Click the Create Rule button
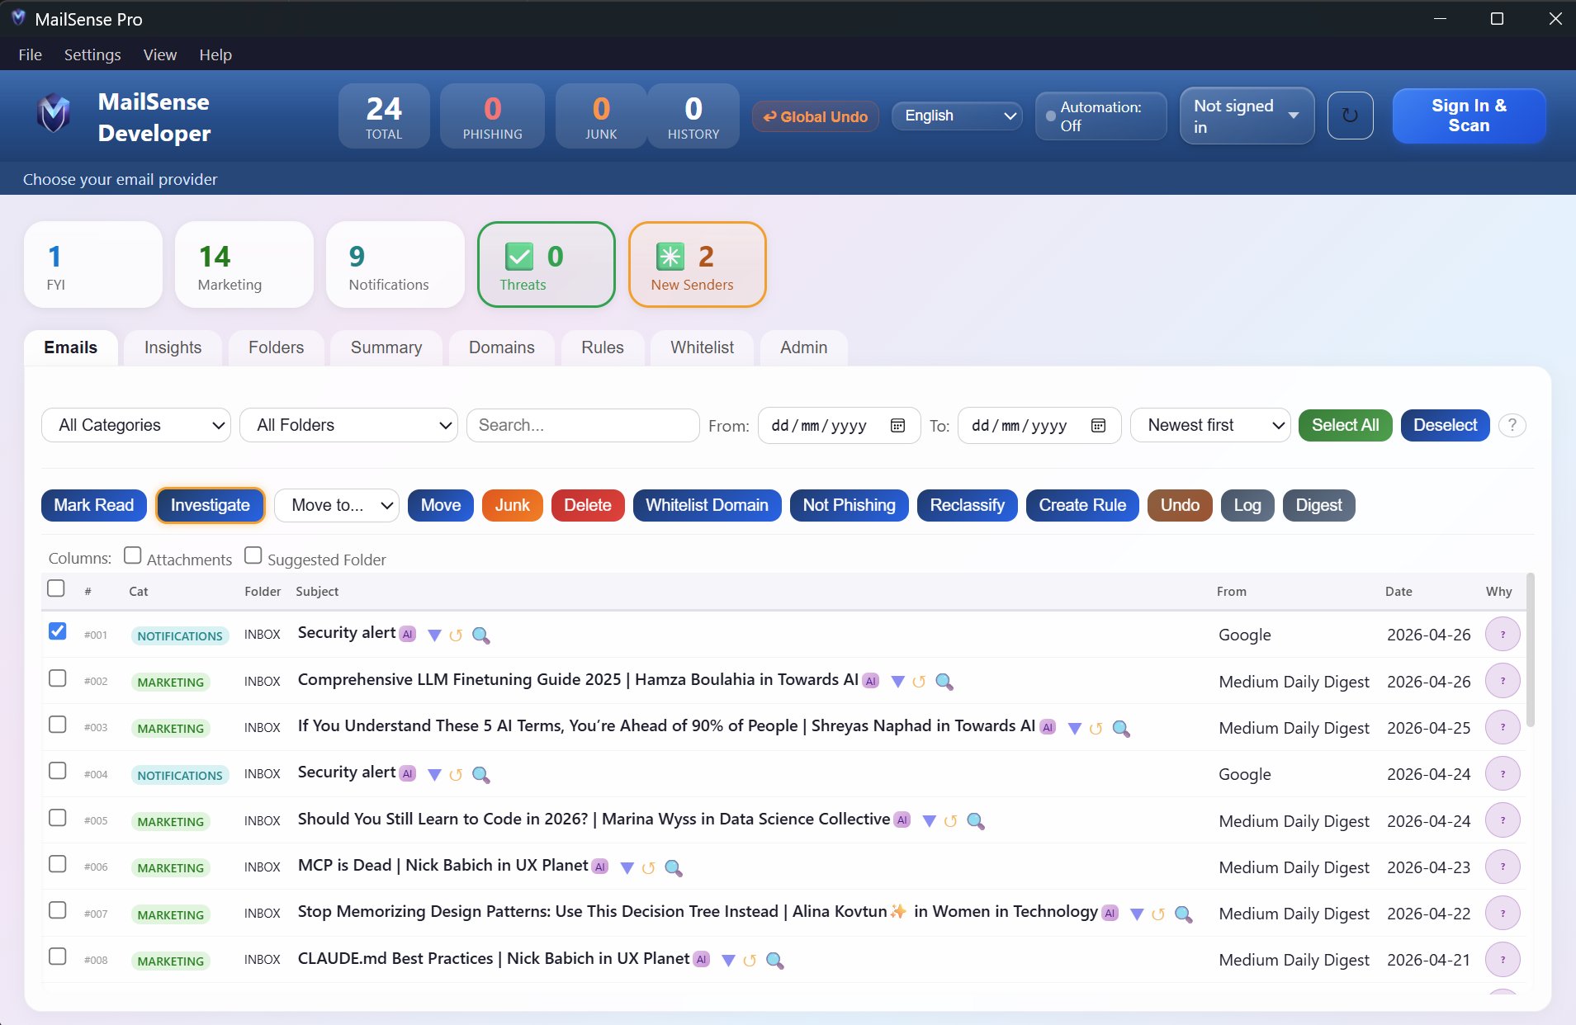1576x1025 pixels. (x=1082, y=505)
